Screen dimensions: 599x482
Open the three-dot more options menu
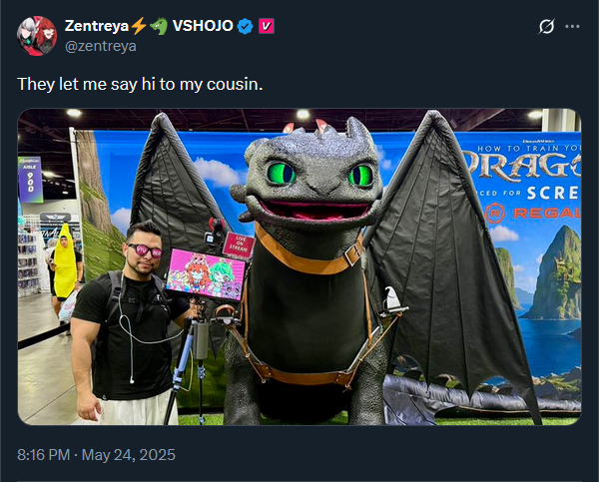point(572,26)
